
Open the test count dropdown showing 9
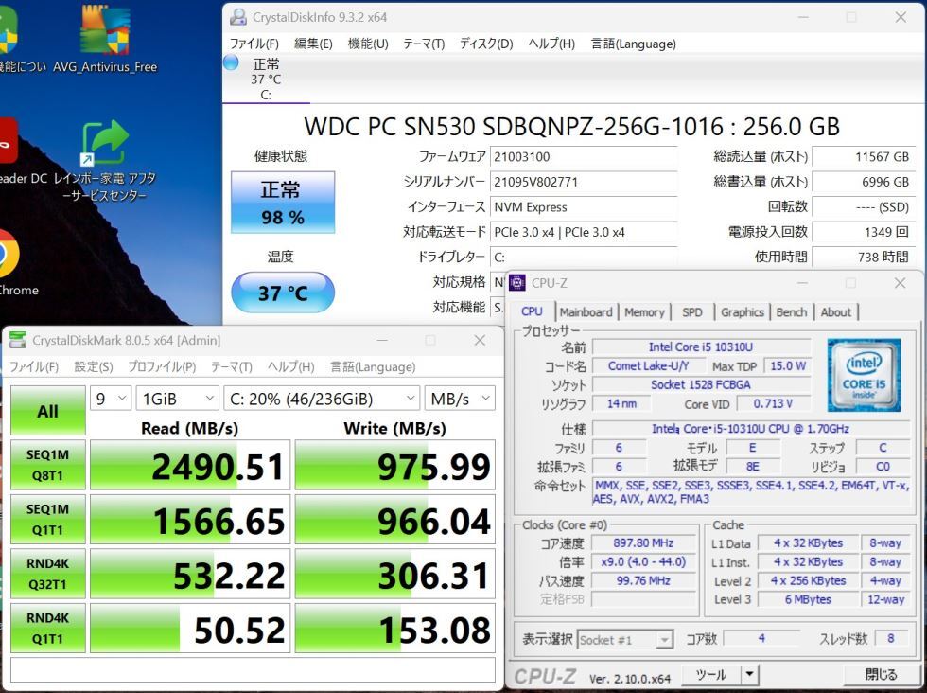click(111, 399)
